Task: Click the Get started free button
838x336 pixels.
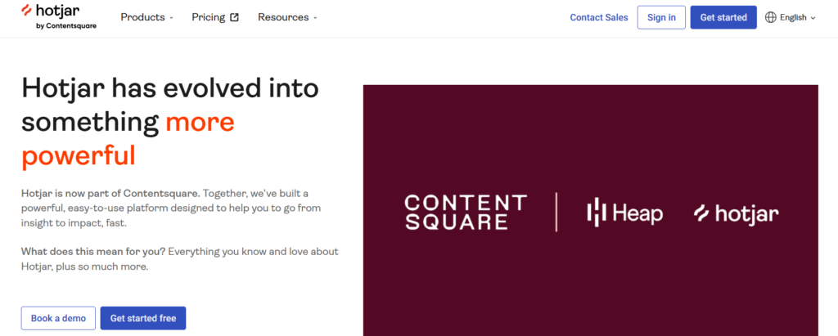Action: (x=143, y=318)
